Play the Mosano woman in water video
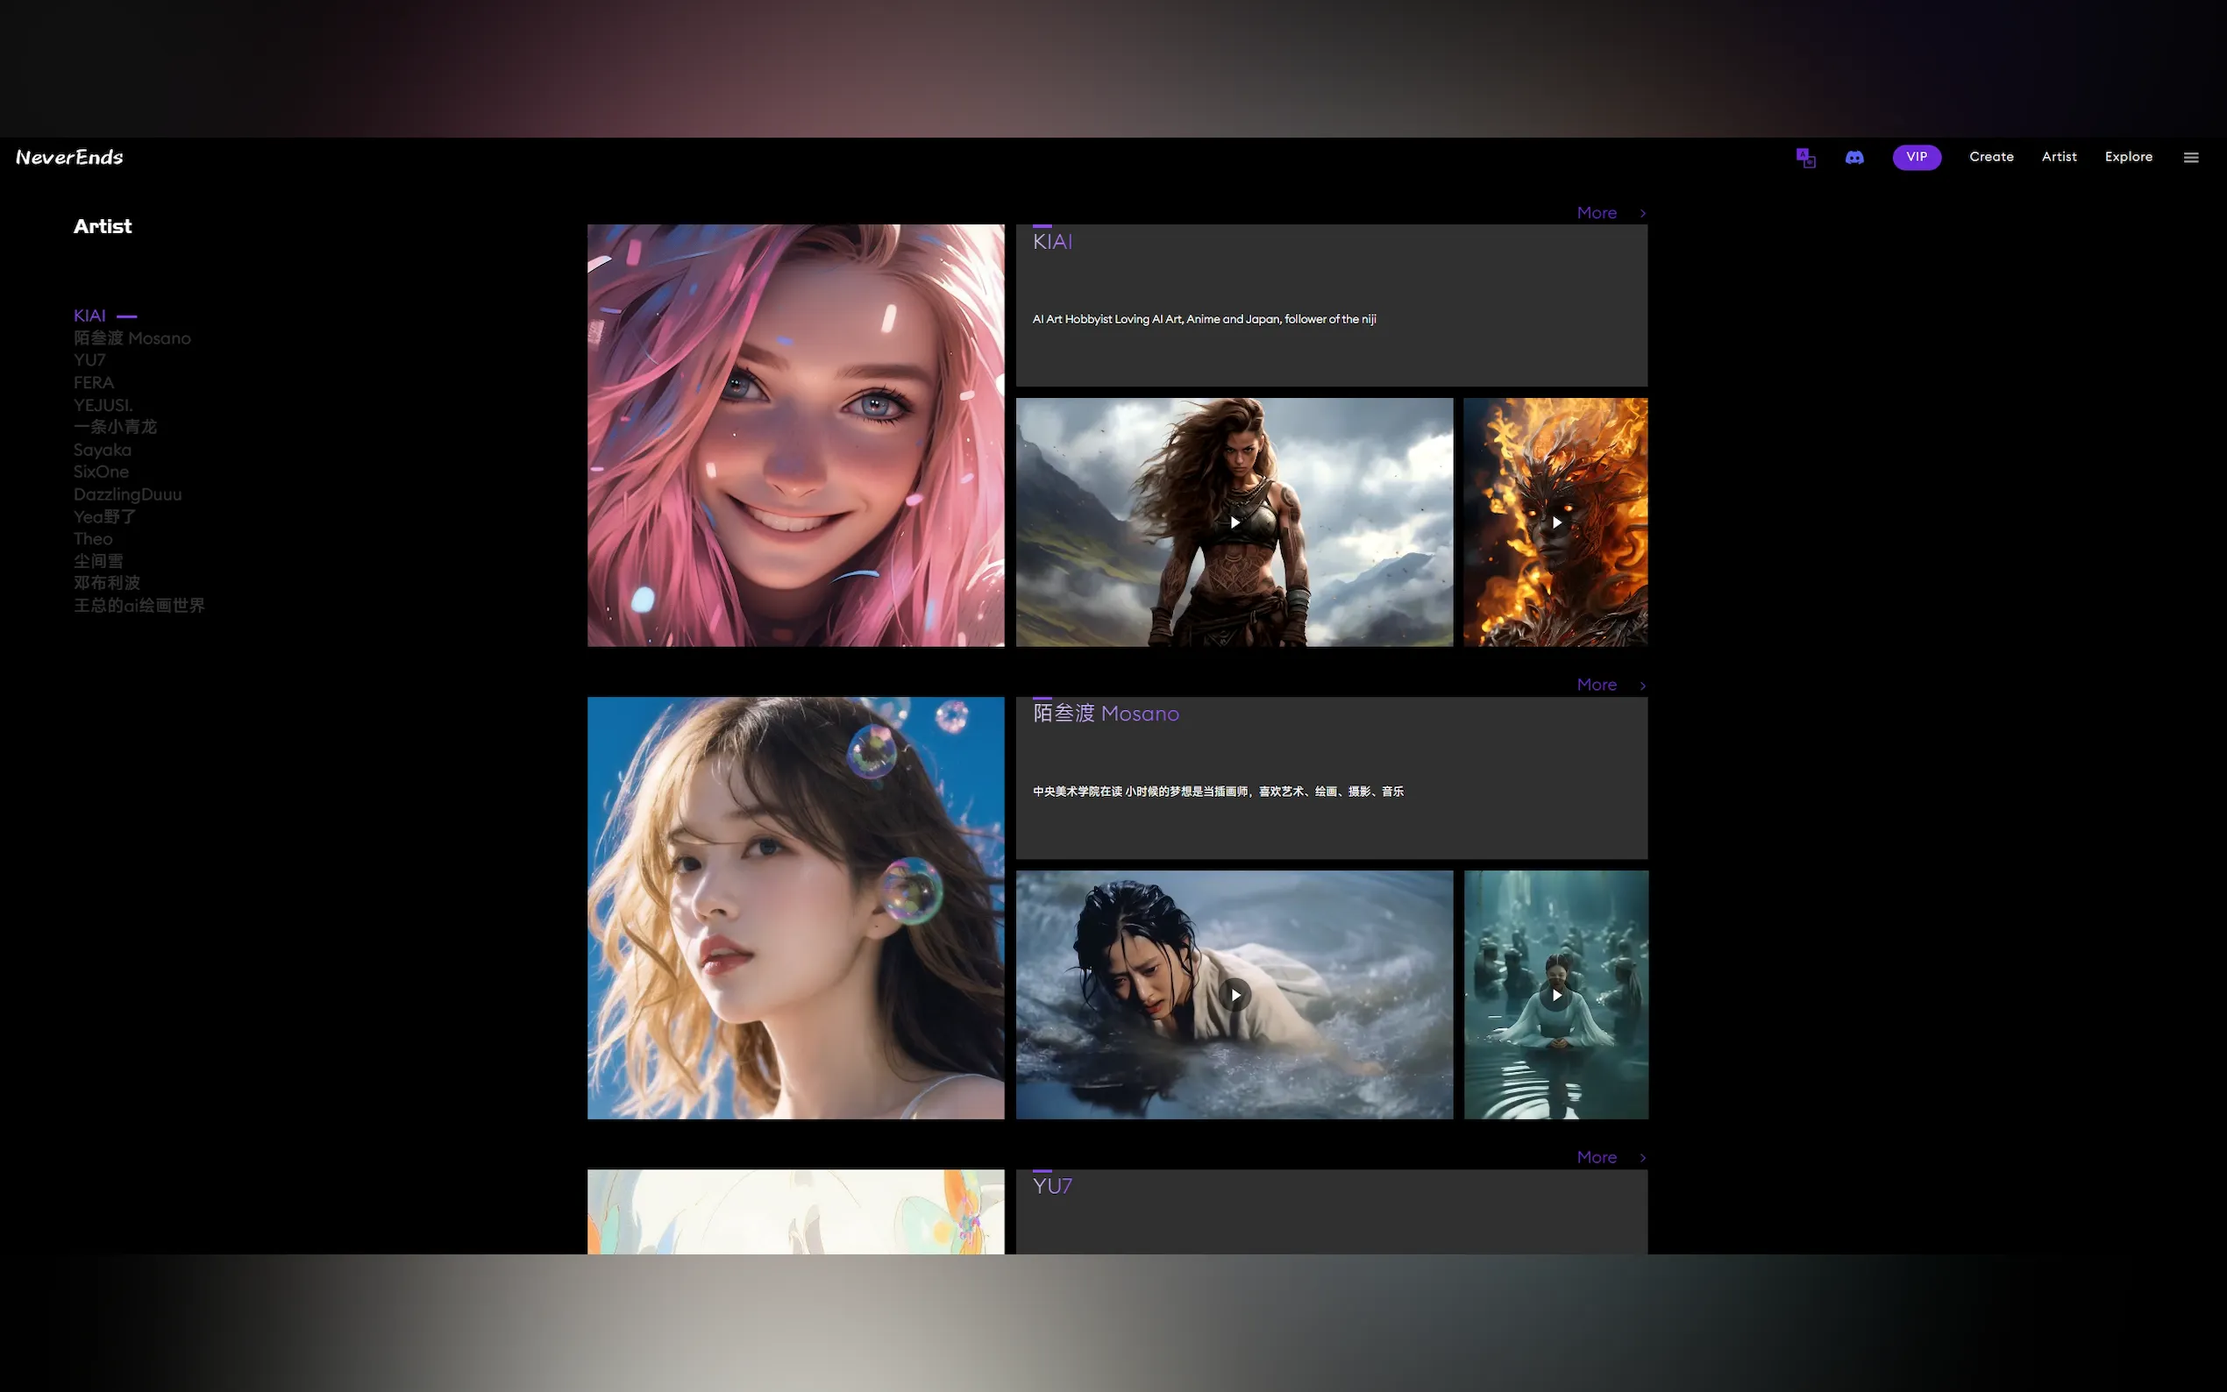2227x1392 pixels. (1234, 994)
